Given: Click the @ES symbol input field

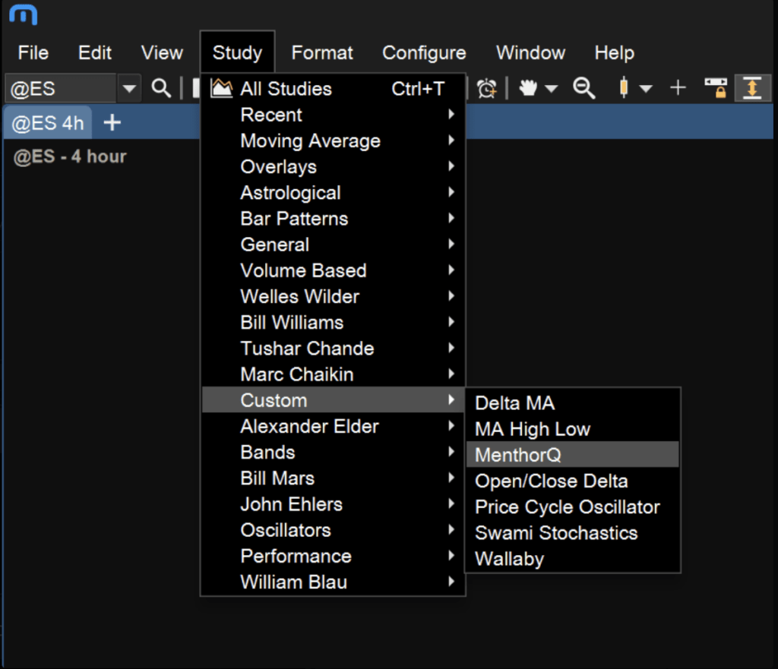Looking at the screenshot, I should point(59,89).
